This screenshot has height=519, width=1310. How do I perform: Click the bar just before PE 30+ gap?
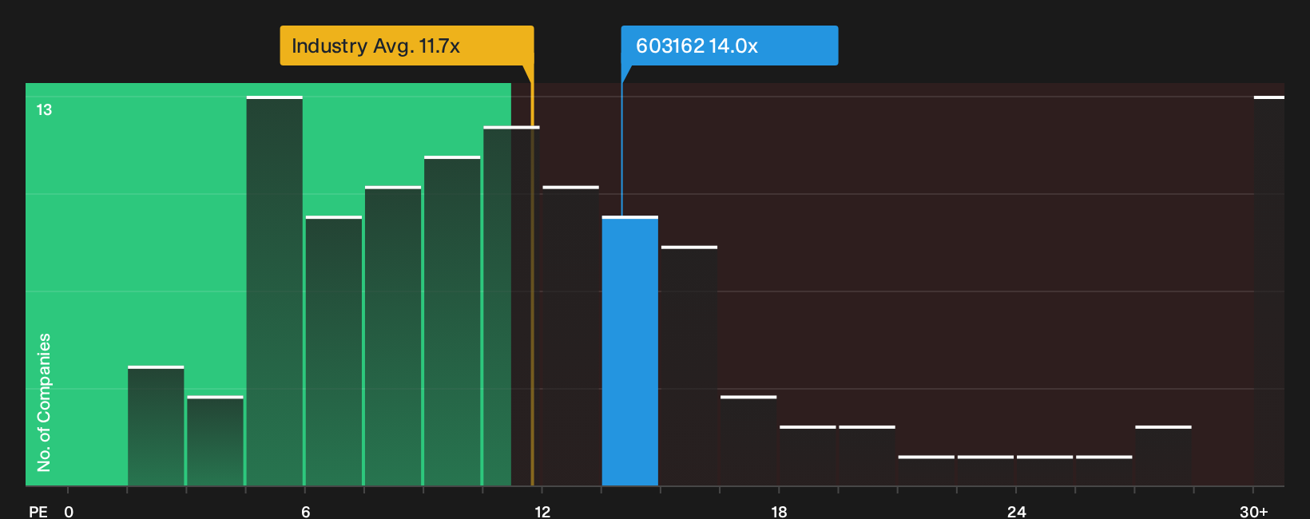(x=1163, y=455)
